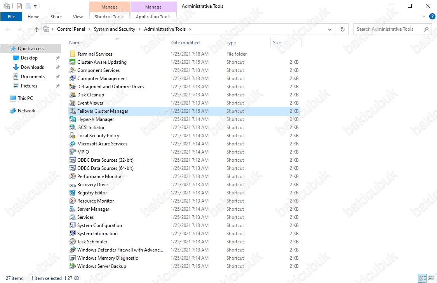Click the Performance Monitor icon

[x=73, y=176]
